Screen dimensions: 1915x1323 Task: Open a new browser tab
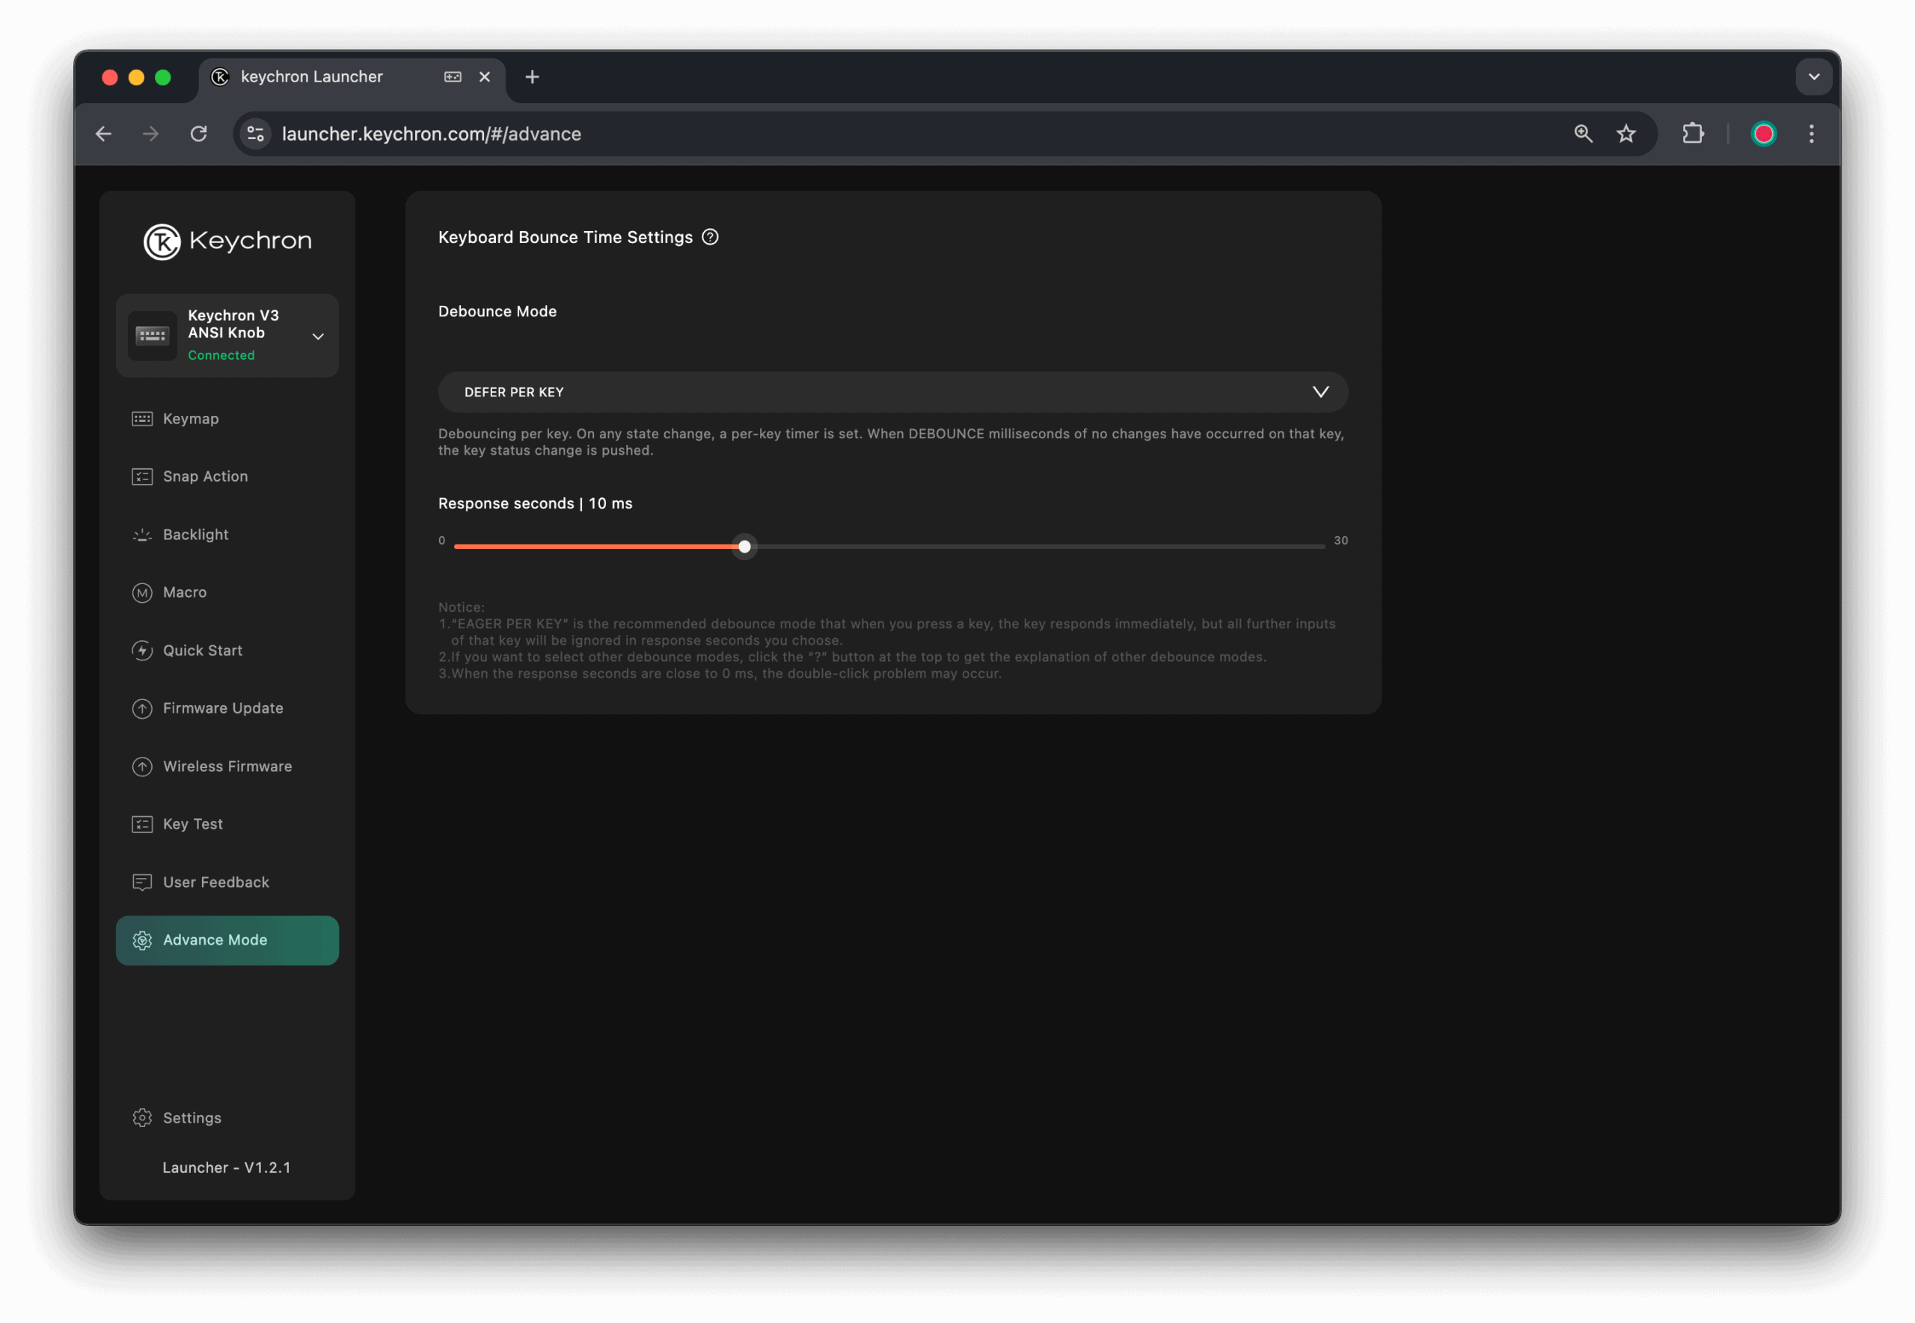tap(532, 77)
